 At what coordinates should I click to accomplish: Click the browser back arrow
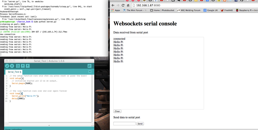(113, 5)
